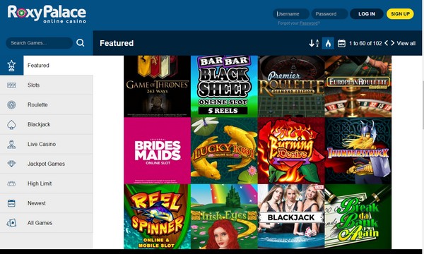Click the Slots category icon

pyautogui.click(x=11, y=85)
